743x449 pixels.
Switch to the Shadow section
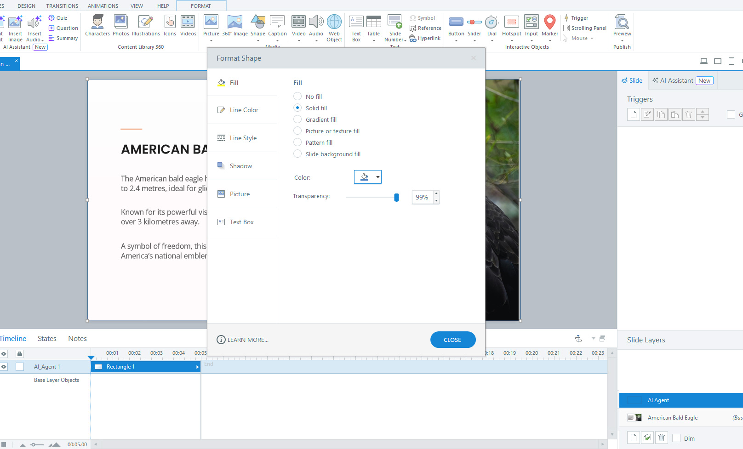tap(242, 166)
